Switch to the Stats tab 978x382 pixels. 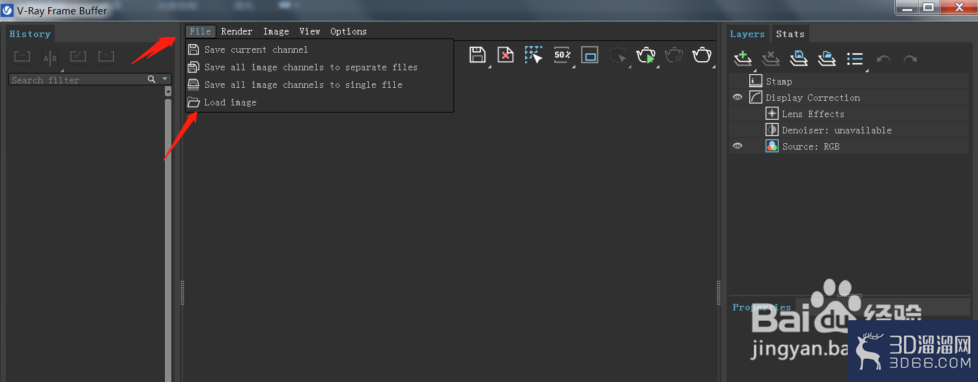(x=790, y=34)
